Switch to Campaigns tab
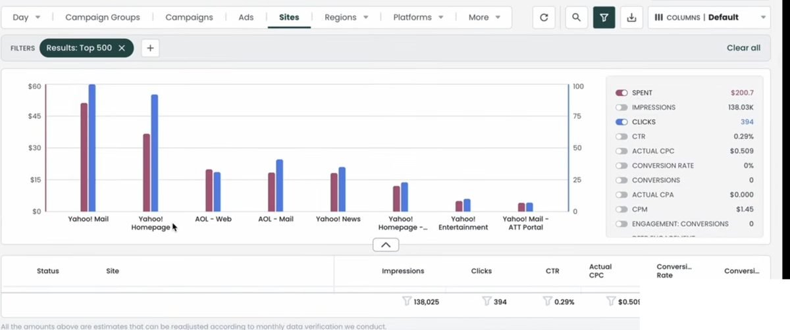Viewport: 790px width, 330px height. click(x=188, y=18)
